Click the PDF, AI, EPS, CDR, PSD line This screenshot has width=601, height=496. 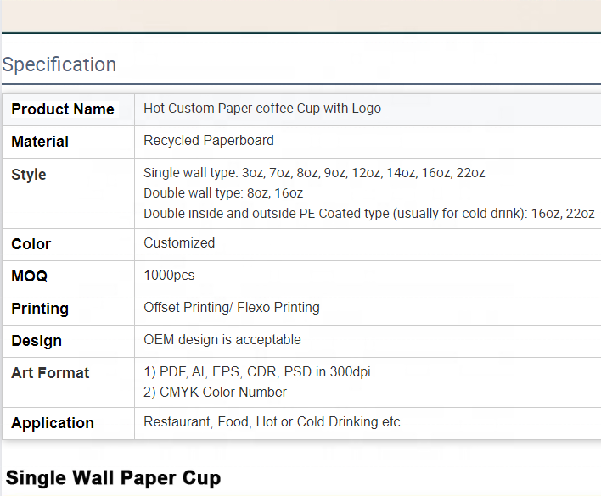259,372
